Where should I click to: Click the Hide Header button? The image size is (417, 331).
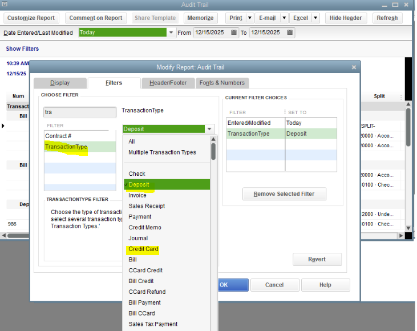[x=346, y=18]
